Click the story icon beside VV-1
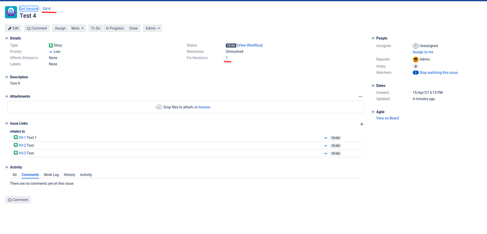 [16, 137]
